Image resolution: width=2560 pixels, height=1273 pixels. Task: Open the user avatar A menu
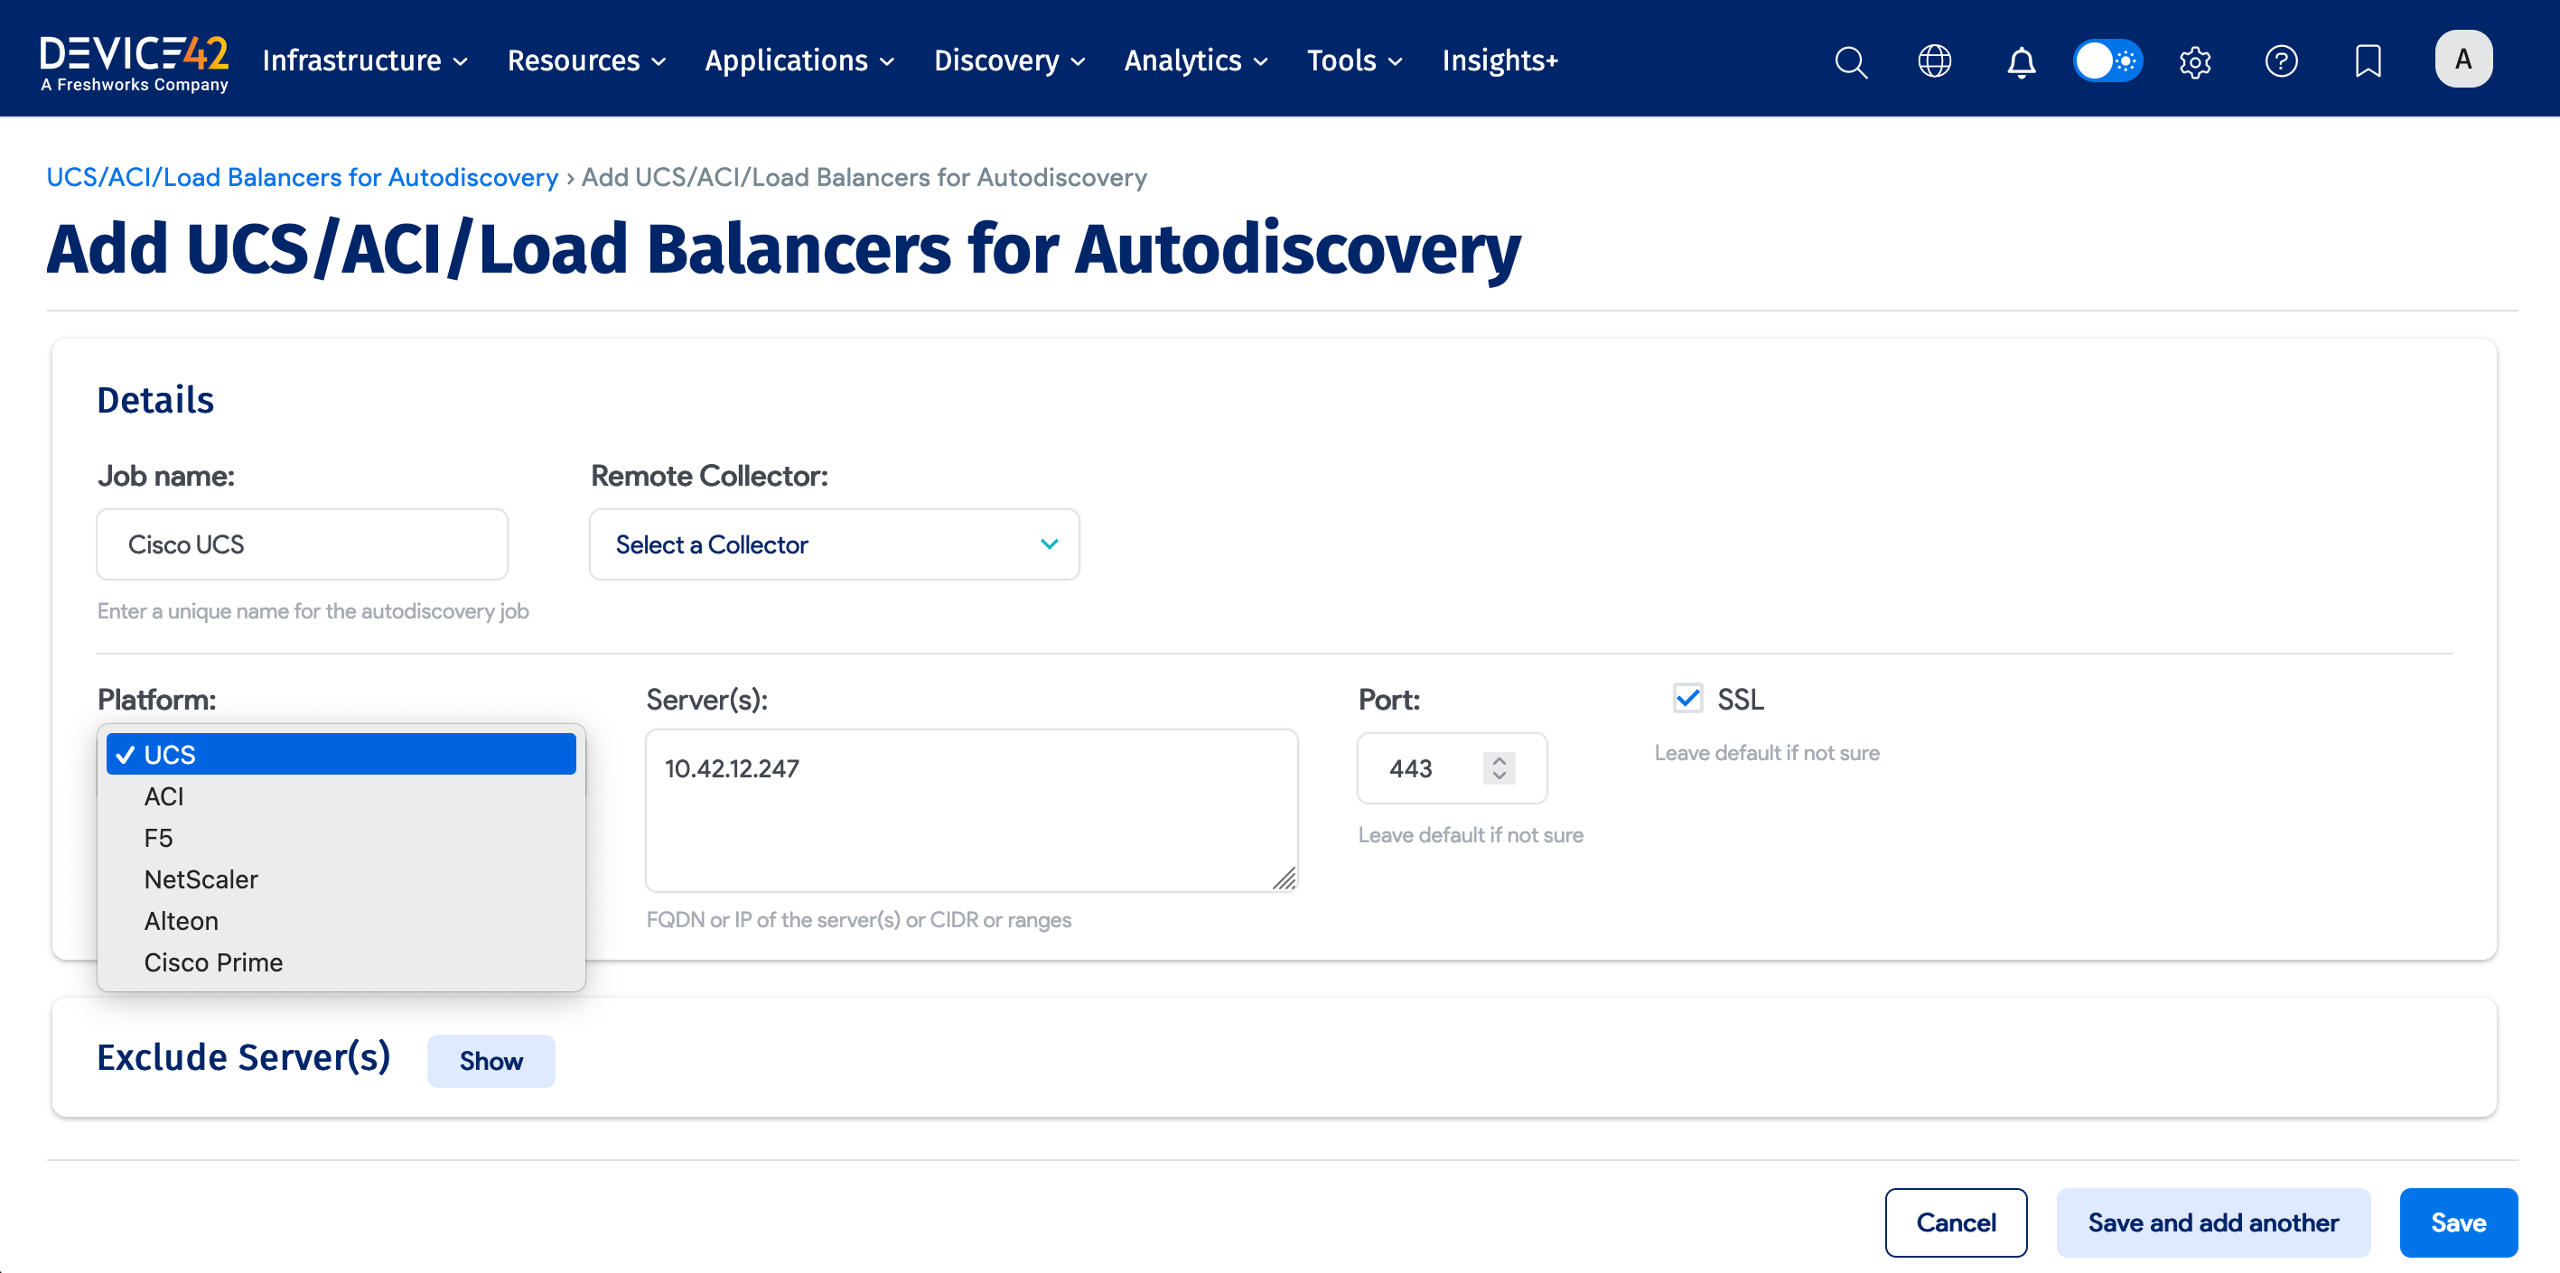tap(2462, 60)
